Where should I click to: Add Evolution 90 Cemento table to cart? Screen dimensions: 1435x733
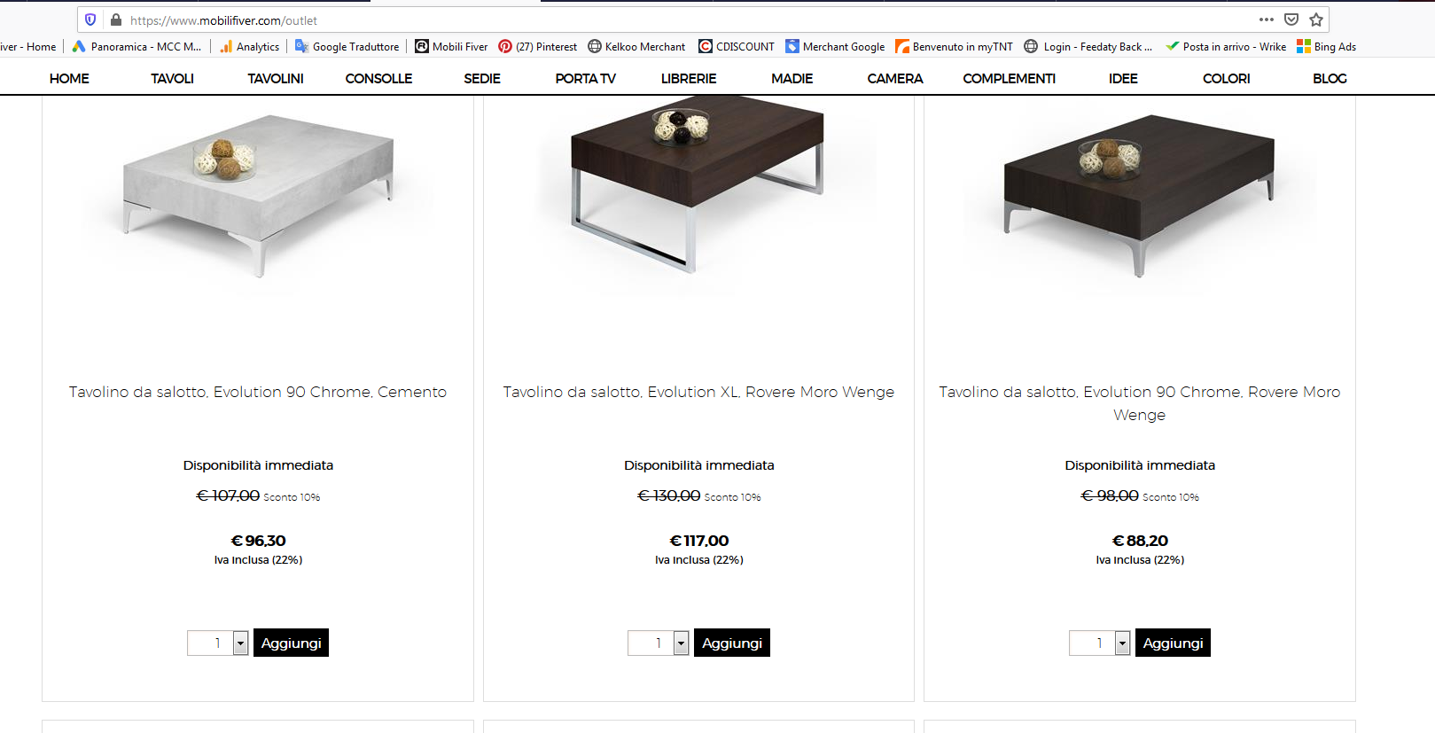tap(291, 643)
